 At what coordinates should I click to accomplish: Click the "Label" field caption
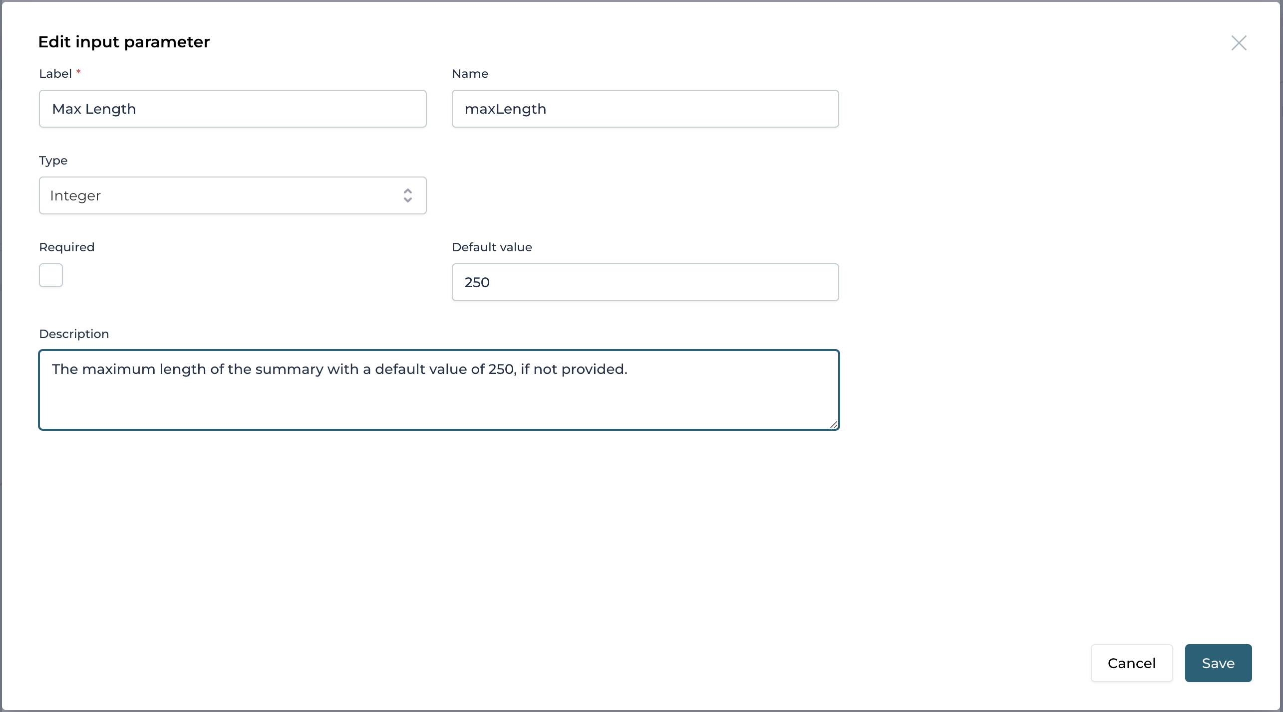pyautogui.click(x=55, y=74)
